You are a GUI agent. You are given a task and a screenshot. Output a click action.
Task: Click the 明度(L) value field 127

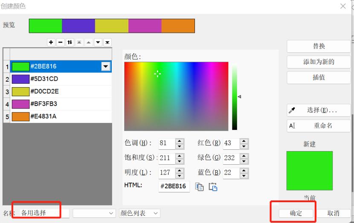(x=167, y=173)
